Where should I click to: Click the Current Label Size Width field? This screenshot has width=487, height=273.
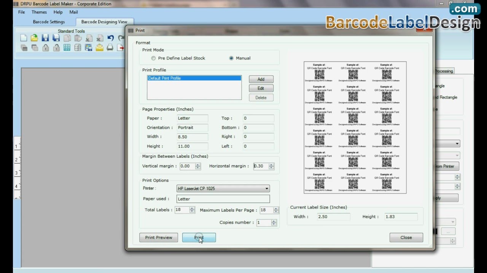333,217
